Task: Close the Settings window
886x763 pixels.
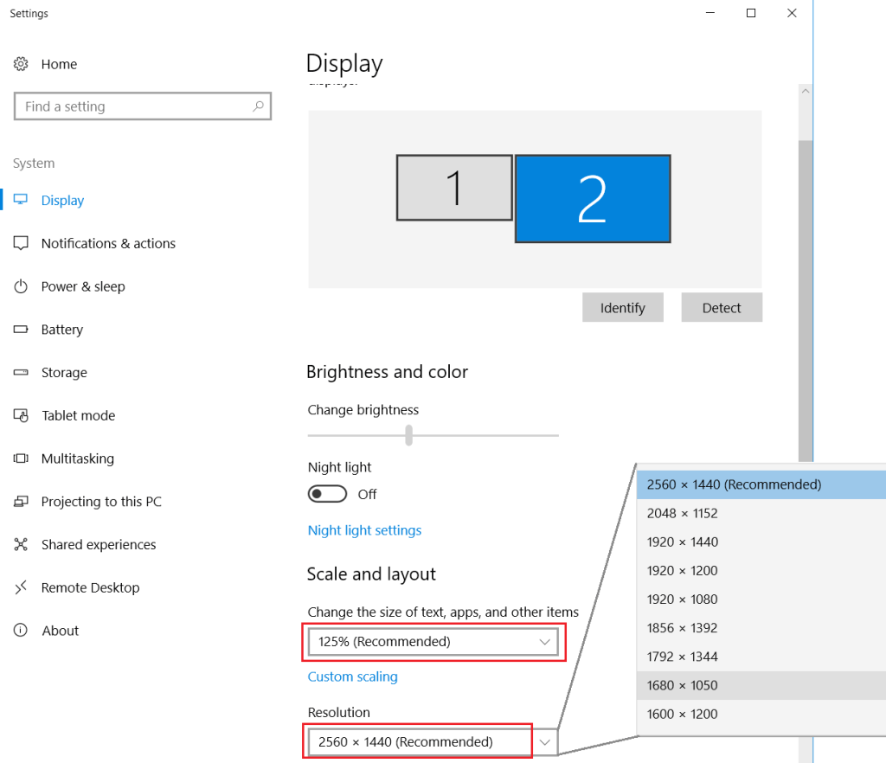Action: point(792,13)
